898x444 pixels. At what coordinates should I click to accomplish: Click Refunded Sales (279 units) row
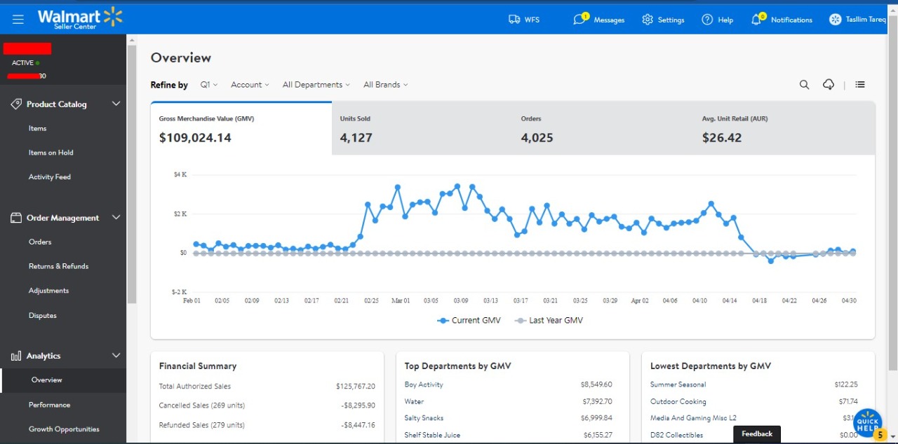[267, 425]
